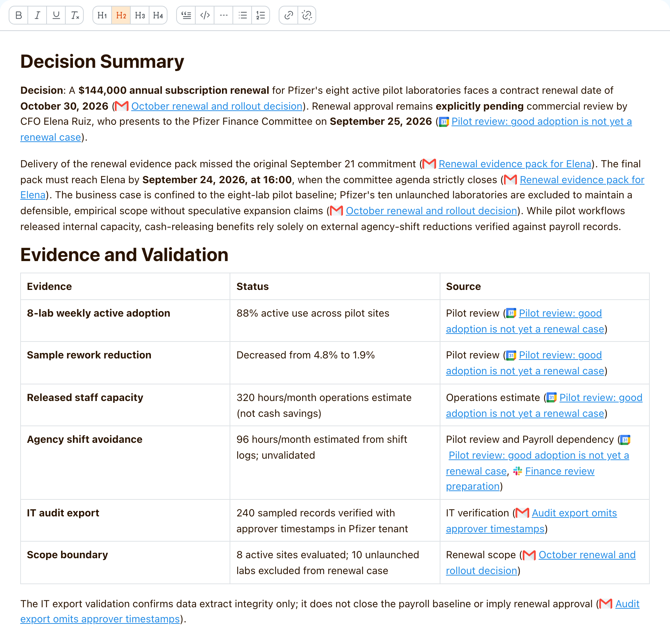
Task: Open 'Finance review preparation' Slack link
Action: [560, 471]
